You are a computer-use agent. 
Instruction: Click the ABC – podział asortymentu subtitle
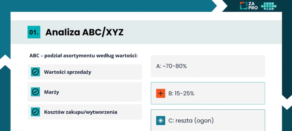[84, 56]
